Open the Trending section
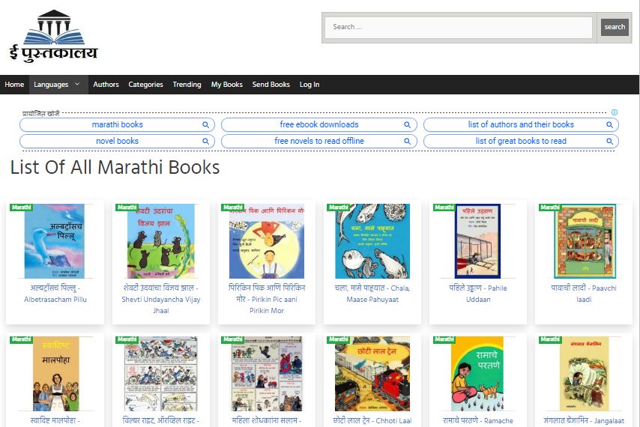Screen dimensions: 640x427 tap(187, 85)
